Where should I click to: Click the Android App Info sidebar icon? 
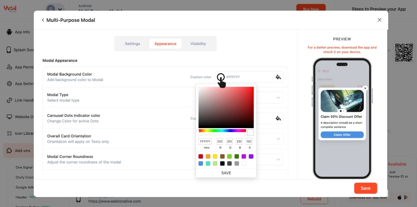pyautogui.click(x=9, y=32)
